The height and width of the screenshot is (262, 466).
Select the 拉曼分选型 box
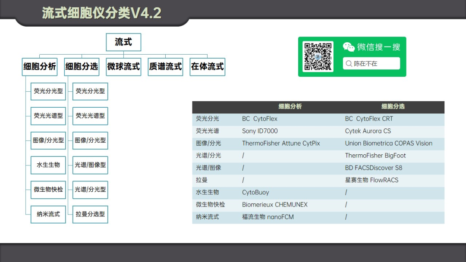90,214
